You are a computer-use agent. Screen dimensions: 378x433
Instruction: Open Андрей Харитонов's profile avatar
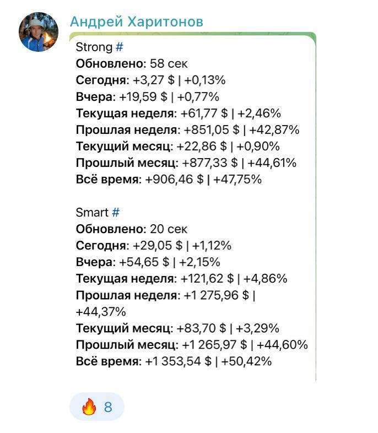tap(39, 32)
